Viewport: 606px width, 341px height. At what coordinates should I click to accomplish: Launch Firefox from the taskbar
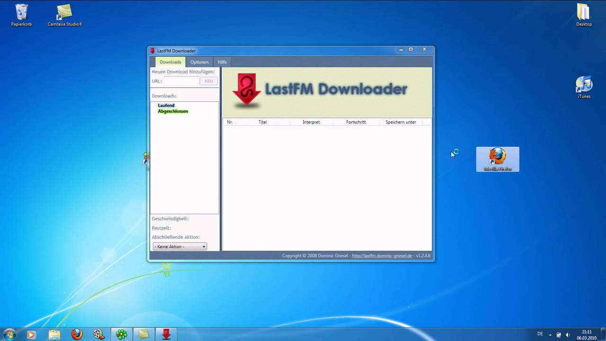coord(77,334)
